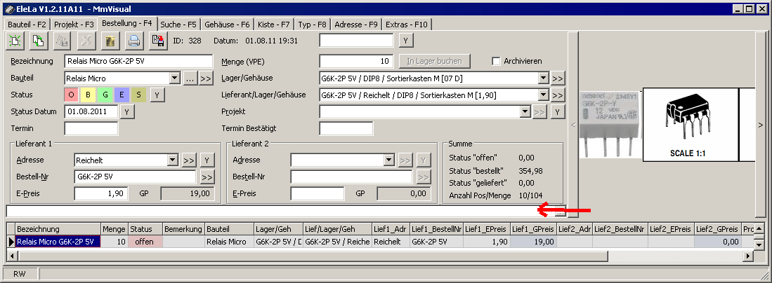Click the >> button beside Lieferant 1 Adresse

[188, 160]
